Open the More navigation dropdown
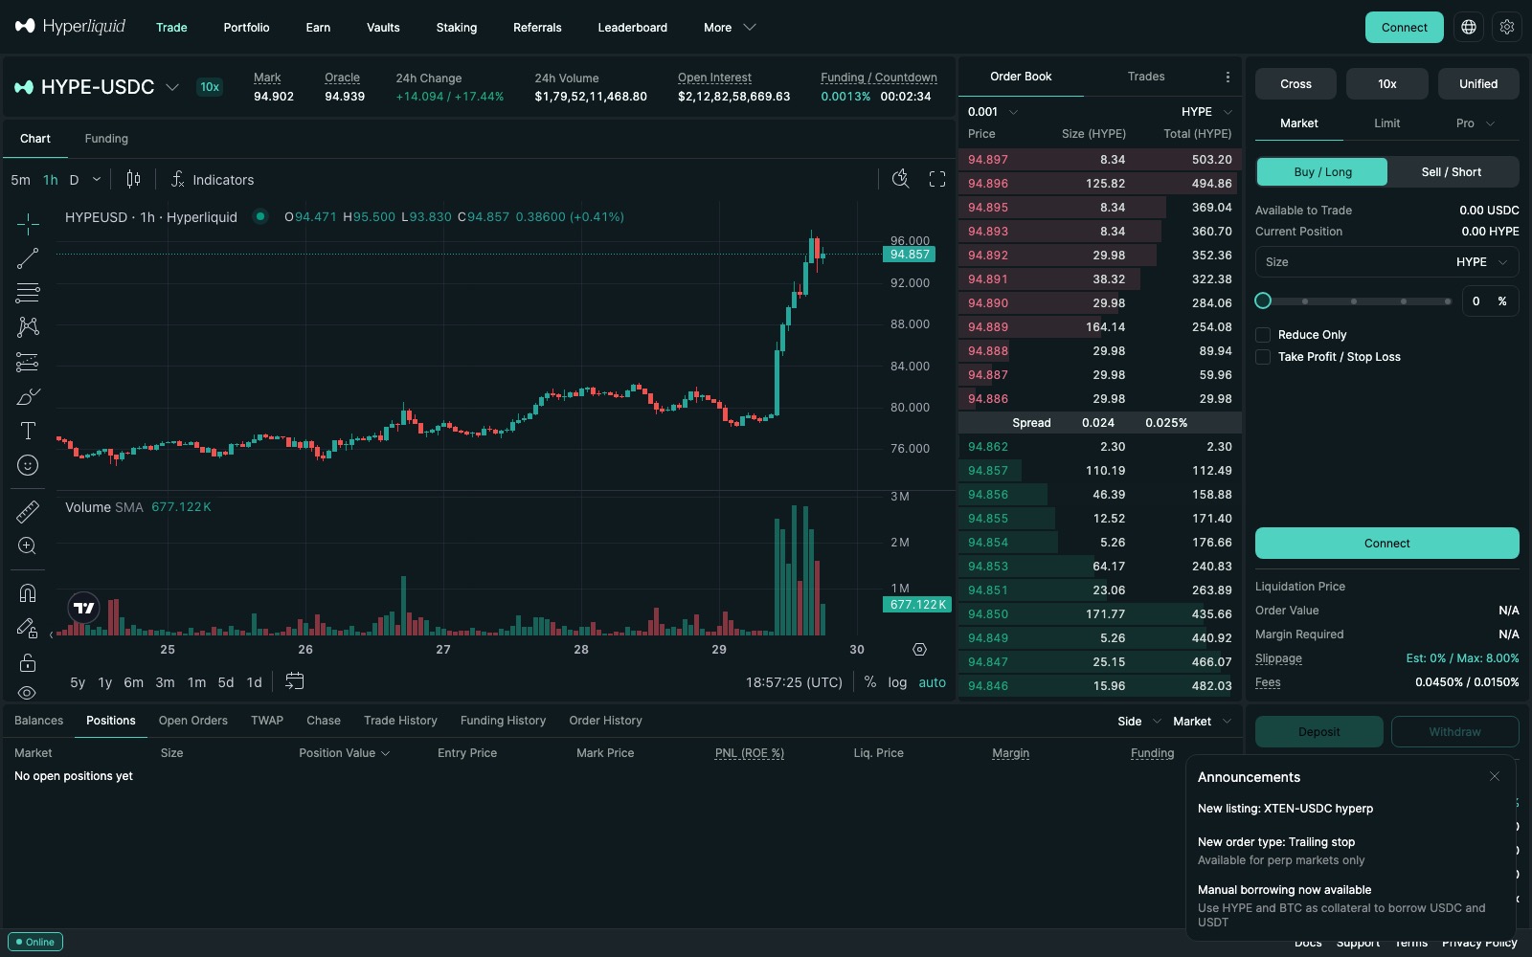The height and width of the screenshot is (957, 1532). point(730,27)
